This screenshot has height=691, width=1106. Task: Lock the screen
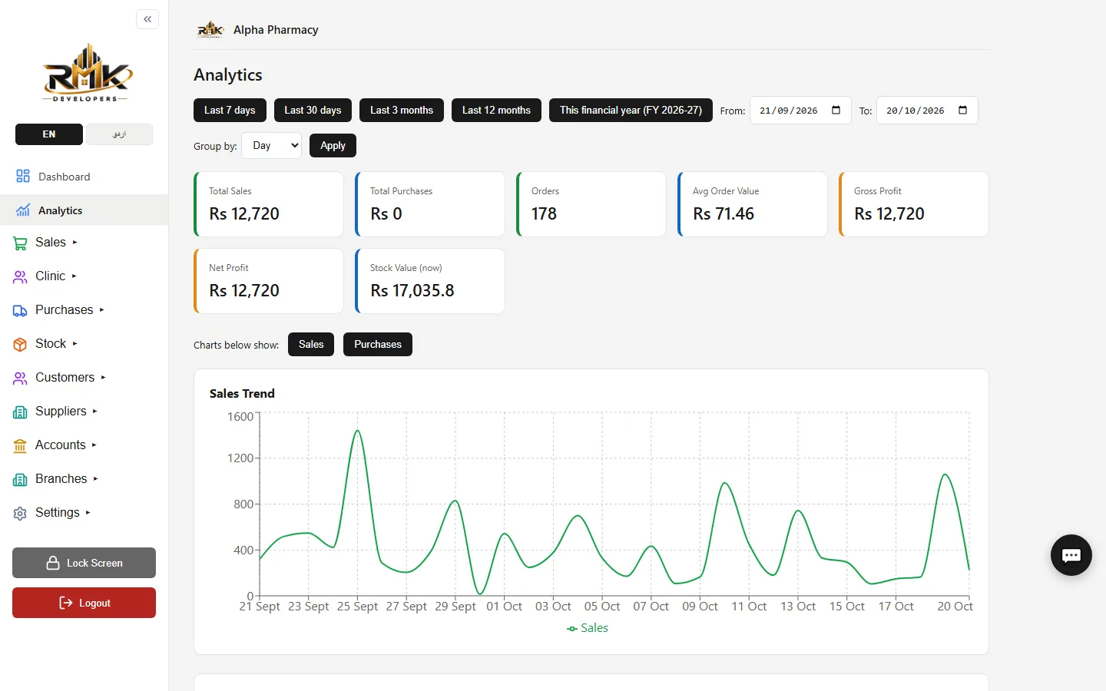(x=84, y=563)
